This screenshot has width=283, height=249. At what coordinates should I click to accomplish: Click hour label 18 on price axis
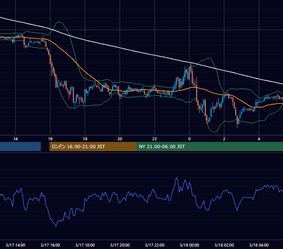click(85, 139)
